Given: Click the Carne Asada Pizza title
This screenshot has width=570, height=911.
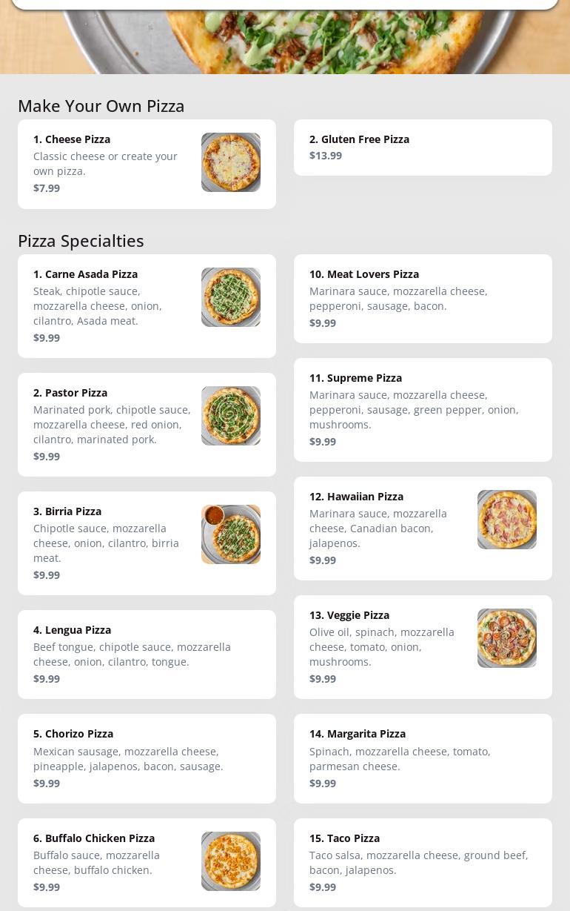Looking at the screenshot, I should (85, 274).
